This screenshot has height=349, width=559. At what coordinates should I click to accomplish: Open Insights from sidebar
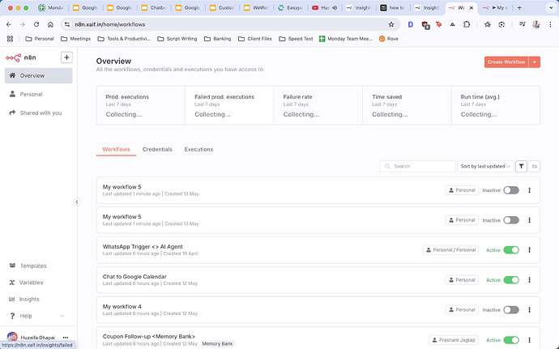tap(29, 299)
